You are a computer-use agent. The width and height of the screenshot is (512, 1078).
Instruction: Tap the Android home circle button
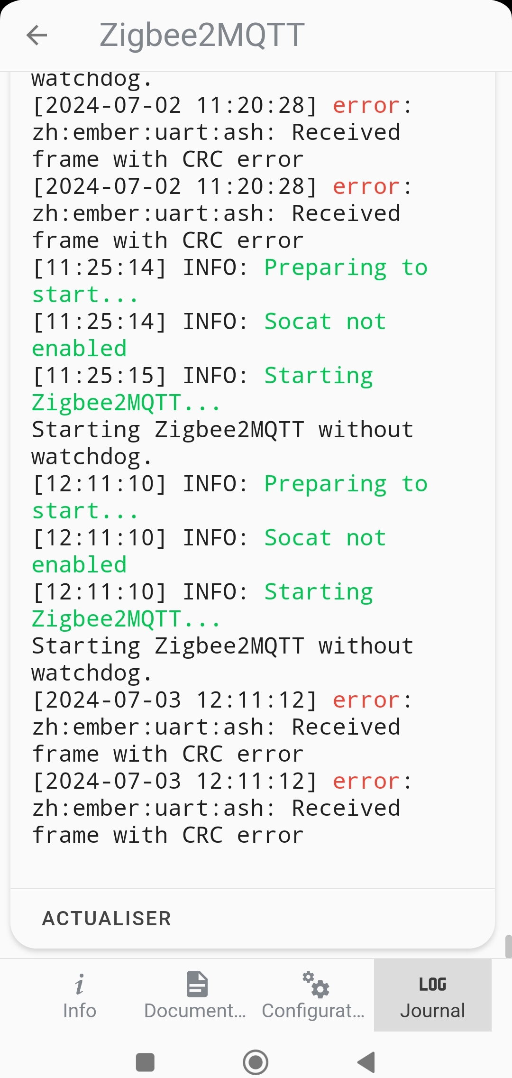256,1062
